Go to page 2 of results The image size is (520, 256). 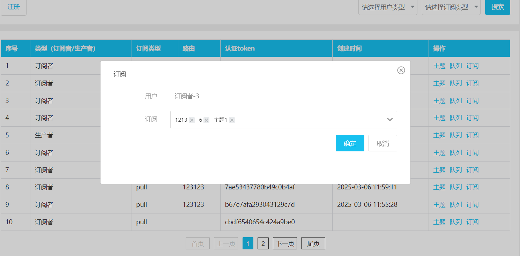click(263, 243)
